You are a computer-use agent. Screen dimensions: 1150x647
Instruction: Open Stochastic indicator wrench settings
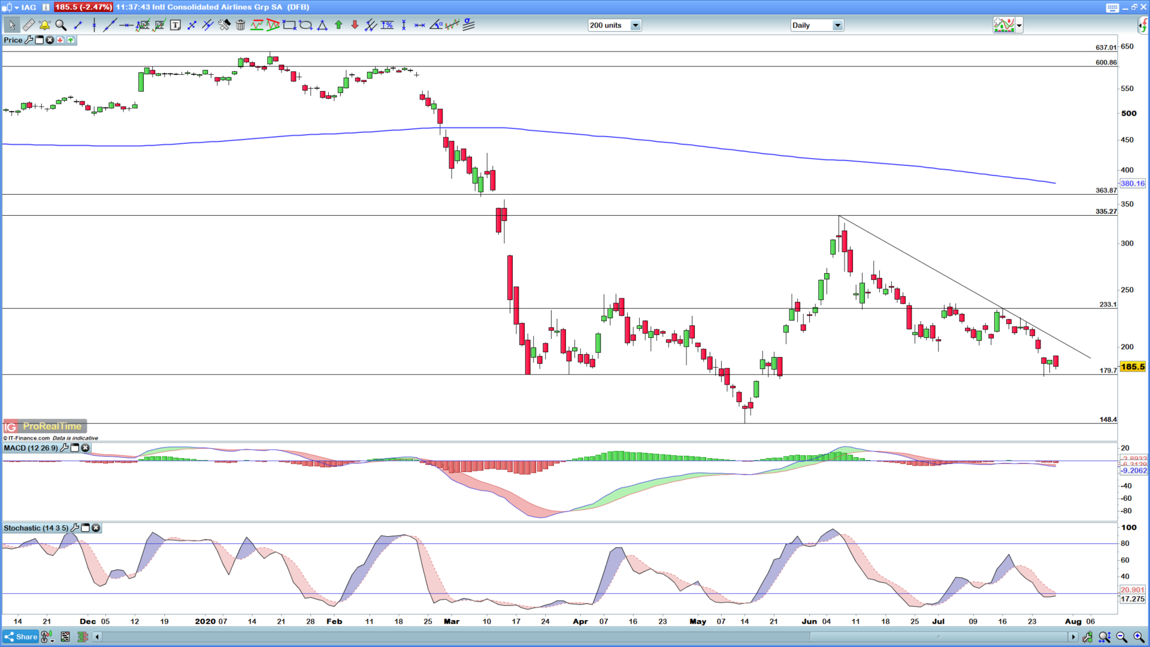click(x=75, y=528)
